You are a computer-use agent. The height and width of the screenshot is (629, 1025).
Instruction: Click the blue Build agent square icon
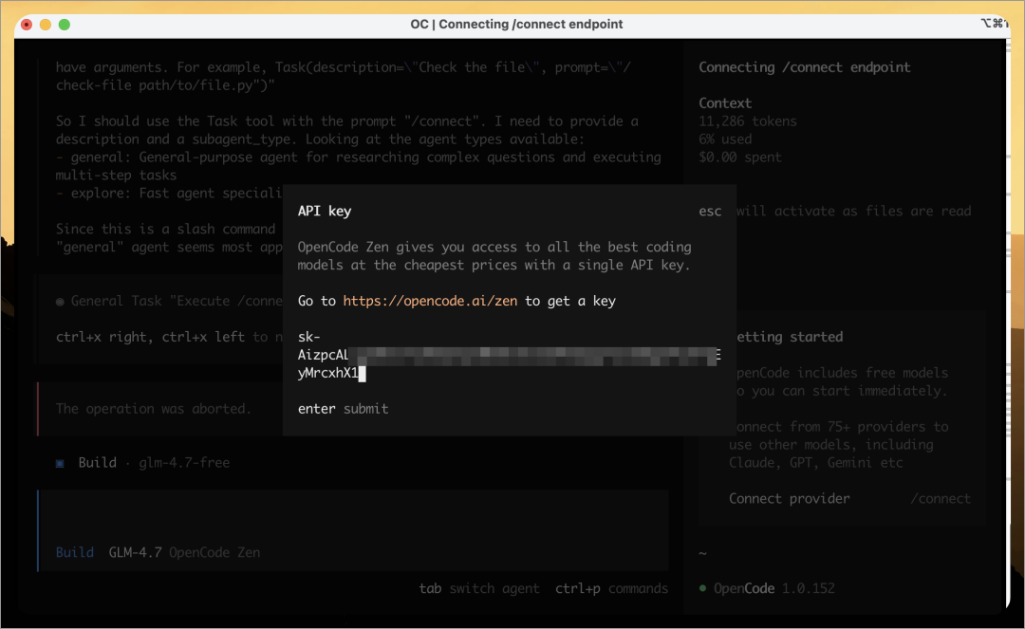(60, 463)
